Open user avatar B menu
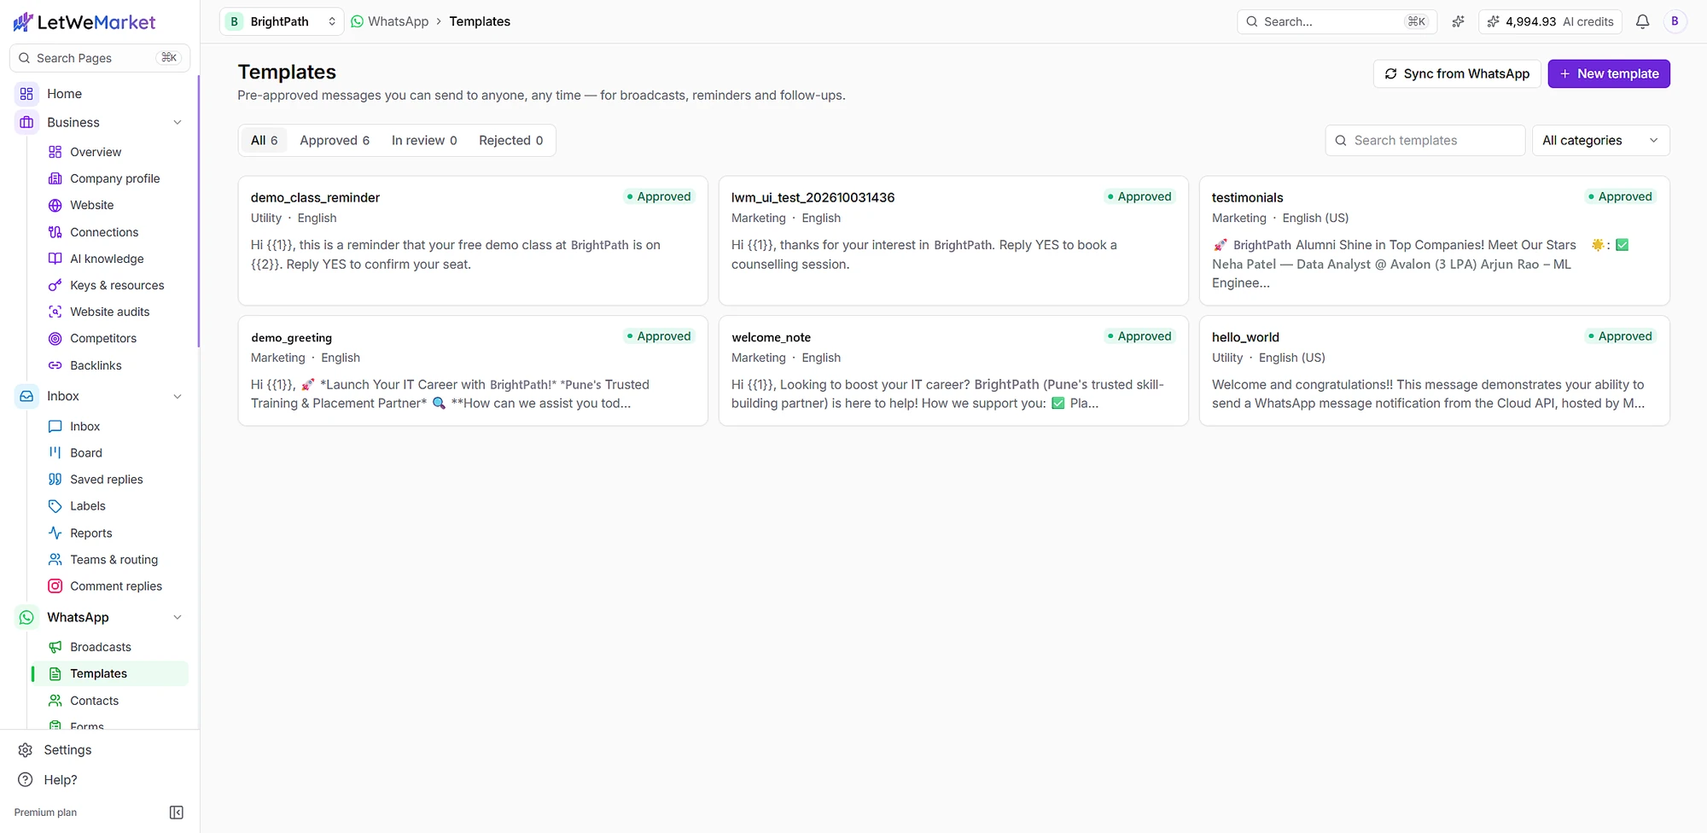 [x=1675, y=21]
